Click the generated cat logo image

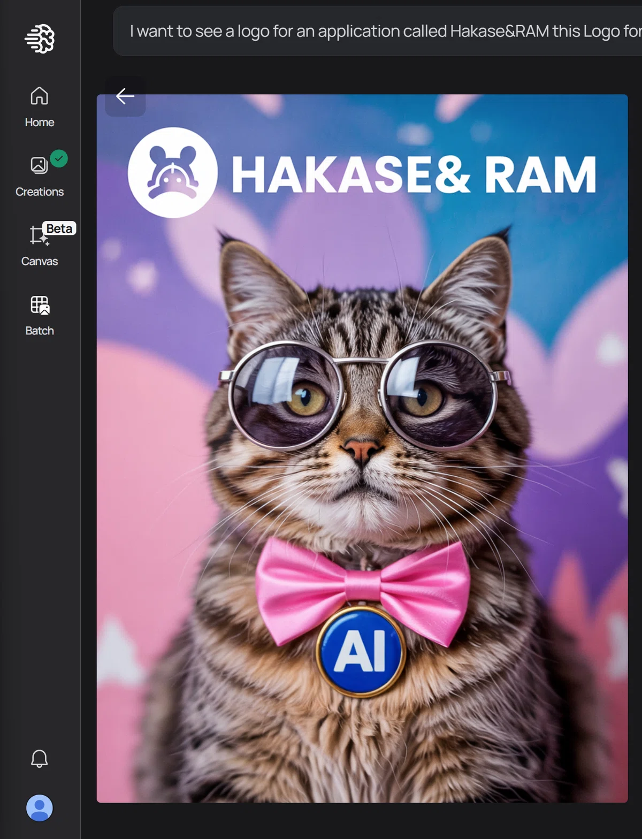[x=362, y=448]
